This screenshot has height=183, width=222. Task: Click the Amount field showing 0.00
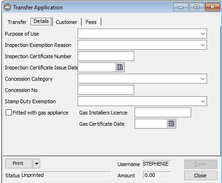pyautogui.click(x=157, y=175)
